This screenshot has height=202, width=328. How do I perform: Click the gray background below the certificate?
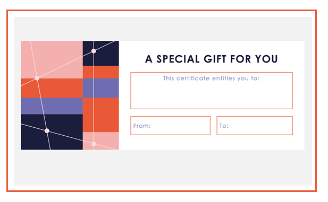(163, 168)
